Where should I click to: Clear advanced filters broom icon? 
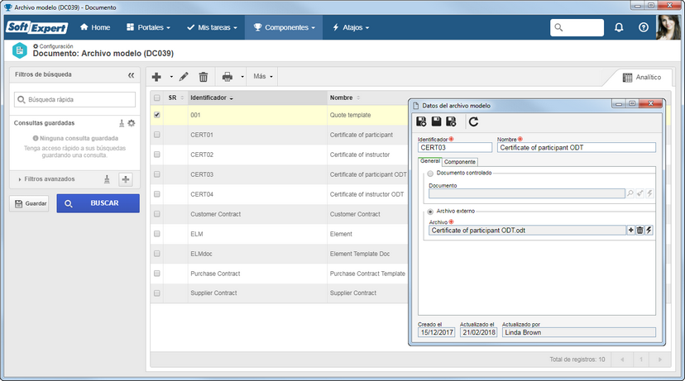pos(107,179)
